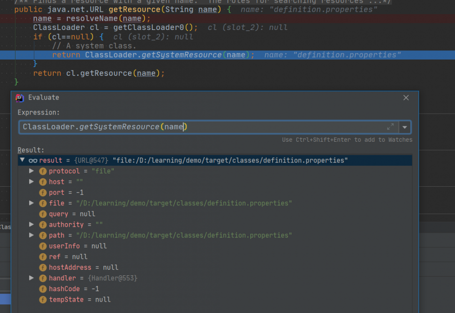Close the Evaluate dialog
Image resolution: width=455 pixels, height=313 pixels.
pos(406,97)
